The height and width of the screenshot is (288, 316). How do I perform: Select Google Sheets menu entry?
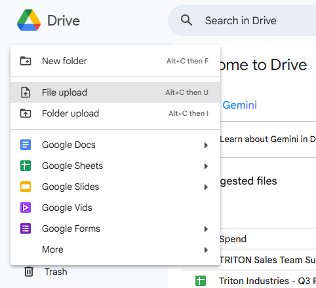[115, 166]
